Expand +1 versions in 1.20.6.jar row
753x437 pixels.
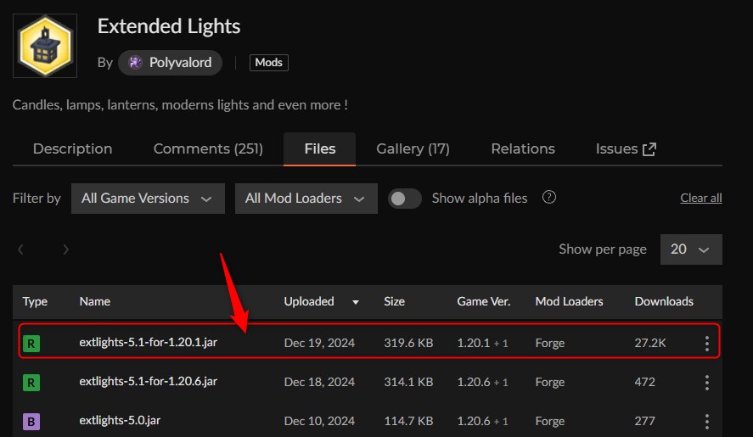click(x=501, y=382)
